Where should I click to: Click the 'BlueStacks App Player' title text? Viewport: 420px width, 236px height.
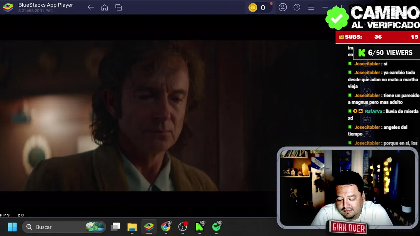(x=46, y=5)
